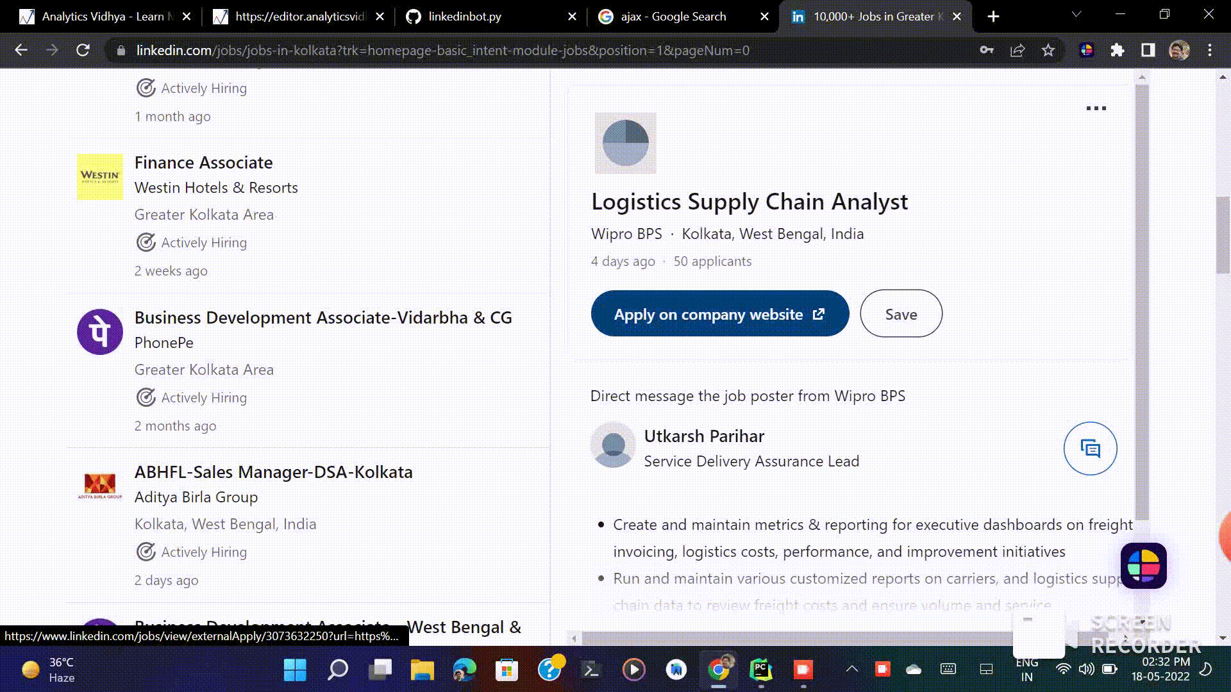The width and height of the screenshot is (1231, 692).
Task: Open the Get Help taskbar icon
Action: tap(550, 670)
